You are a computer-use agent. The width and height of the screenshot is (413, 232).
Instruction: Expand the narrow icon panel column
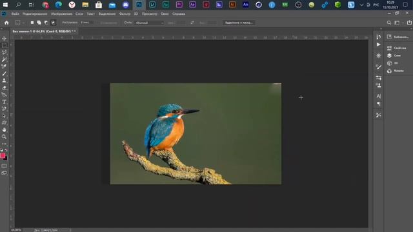381,28
